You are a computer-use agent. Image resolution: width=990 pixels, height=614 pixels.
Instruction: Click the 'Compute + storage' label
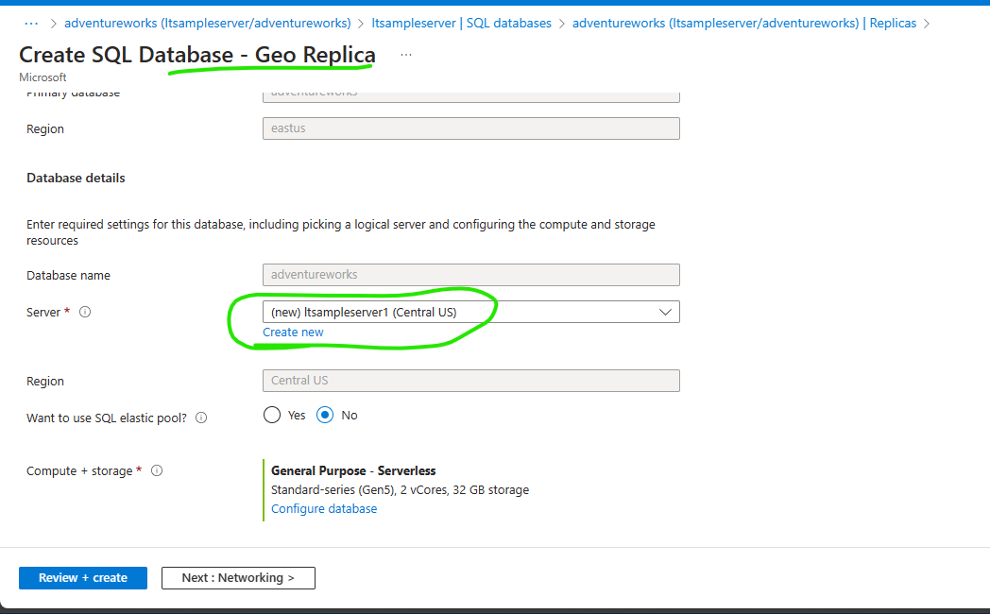(x=79, y=470)
